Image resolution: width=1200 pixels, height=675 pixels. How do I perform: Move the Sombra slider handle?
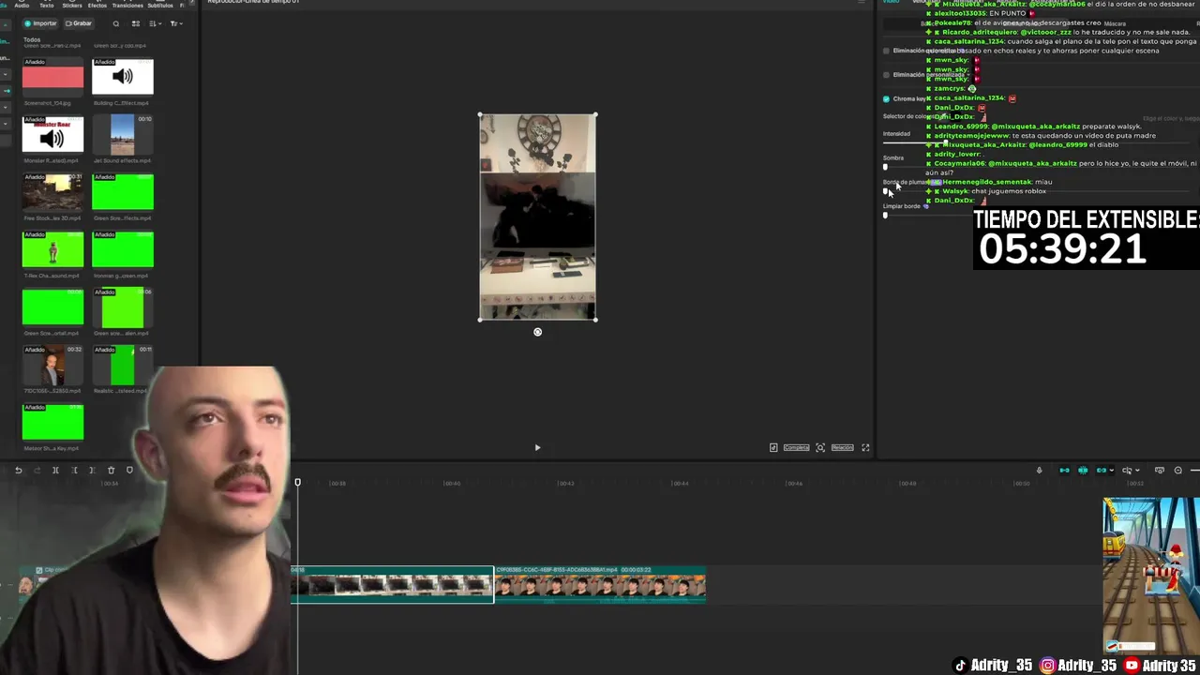pos(885,167)
